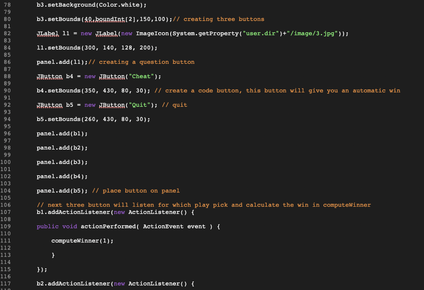Select the computeWinner call on line 111
This screenshot has height=290, width=424.
tap(82, 240)
